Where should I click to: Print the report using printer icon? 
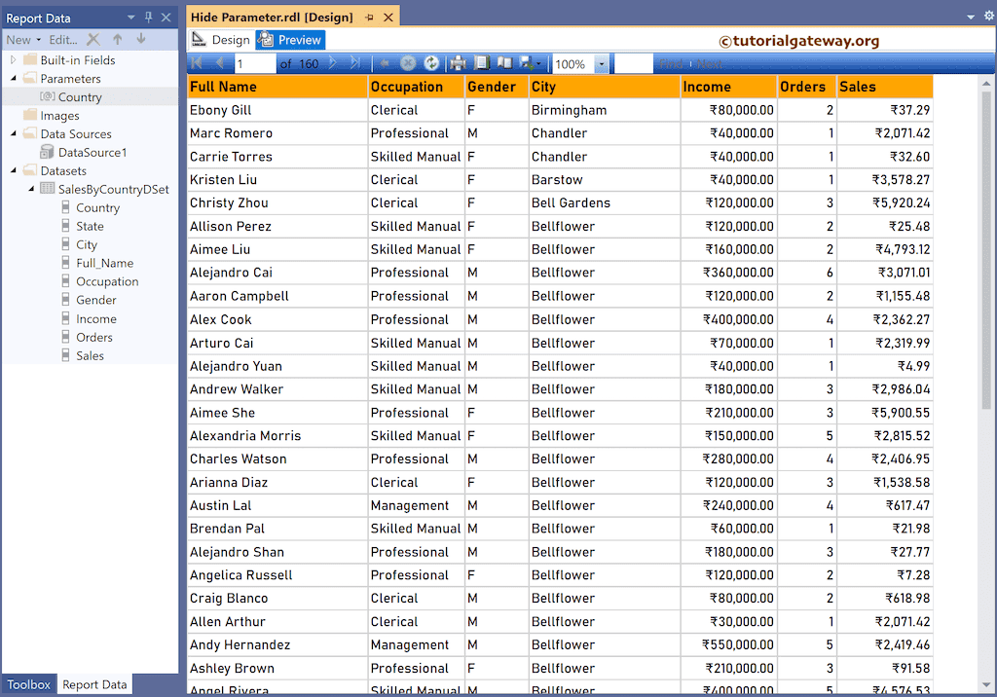[x=458, y=63]
